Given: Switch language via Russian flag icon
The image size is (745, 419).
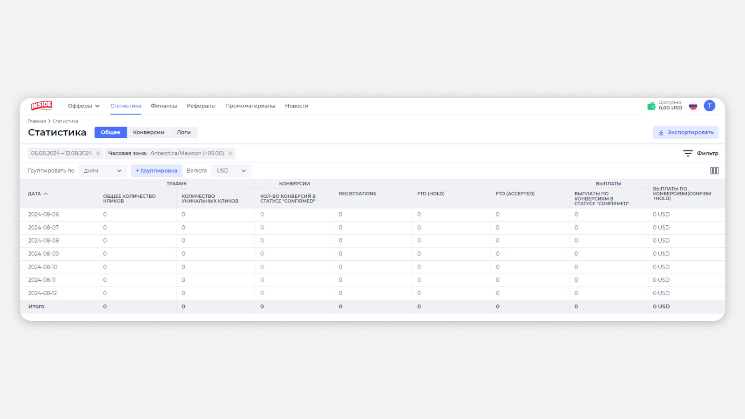Looking at the screenshot, I should (x=693, y=106).
